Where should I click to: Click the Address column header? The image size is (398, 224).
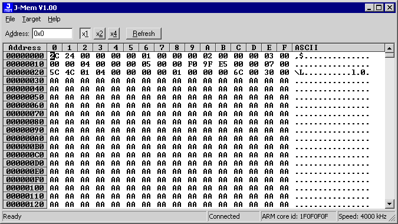click(x=25, y=47)
